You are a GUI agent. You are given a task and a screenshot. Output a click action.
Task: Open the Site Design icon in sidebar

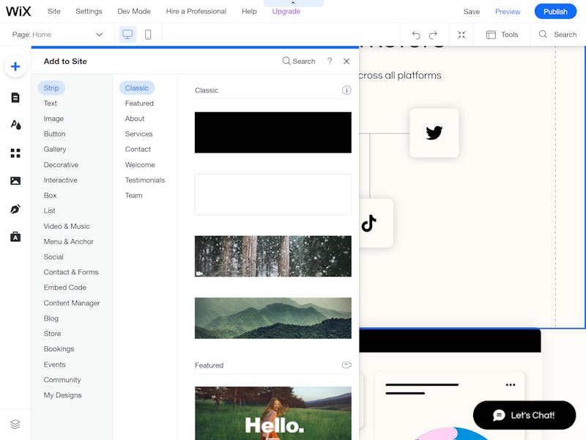tap(15, 125)
